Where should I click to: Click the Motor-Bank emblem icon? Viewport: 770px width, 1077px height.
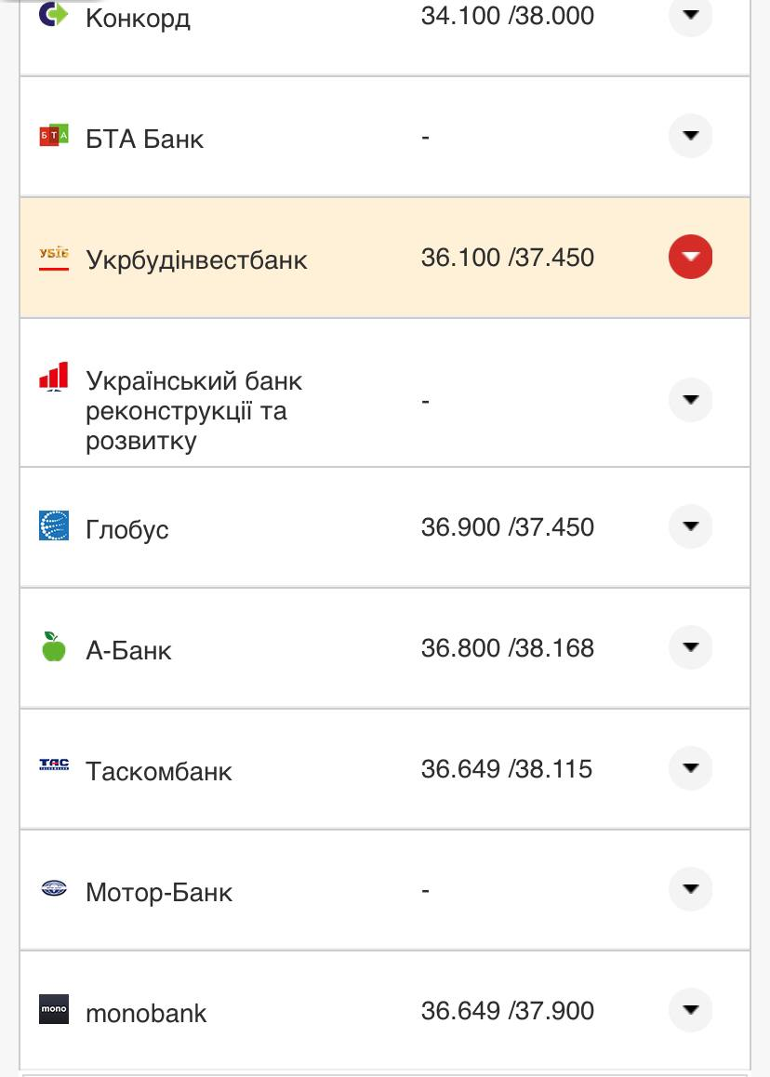(x=54, y=889)
